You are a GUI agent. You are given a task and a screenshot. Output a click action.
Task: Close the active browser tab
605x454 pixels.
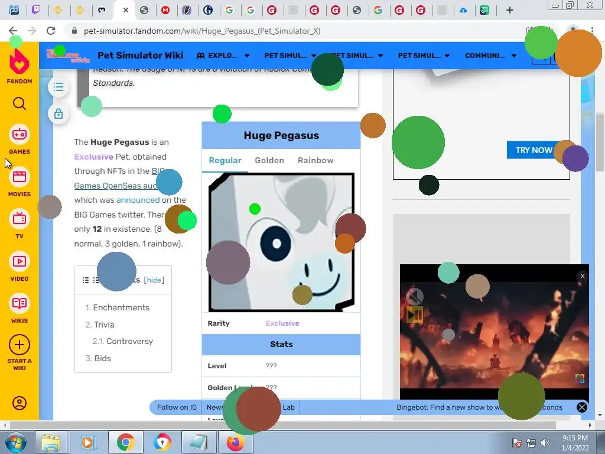click(x=125, y=11)
